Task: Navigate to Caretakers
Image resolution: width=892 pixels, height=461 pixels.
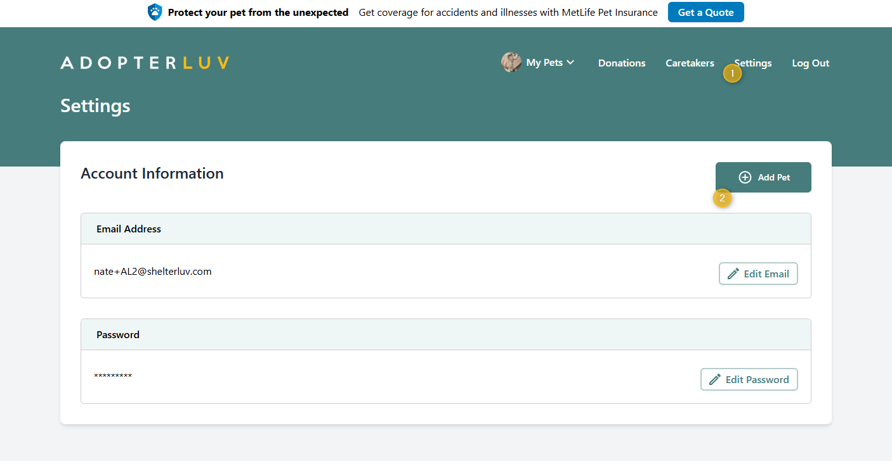Action: [x=689, y=63]
